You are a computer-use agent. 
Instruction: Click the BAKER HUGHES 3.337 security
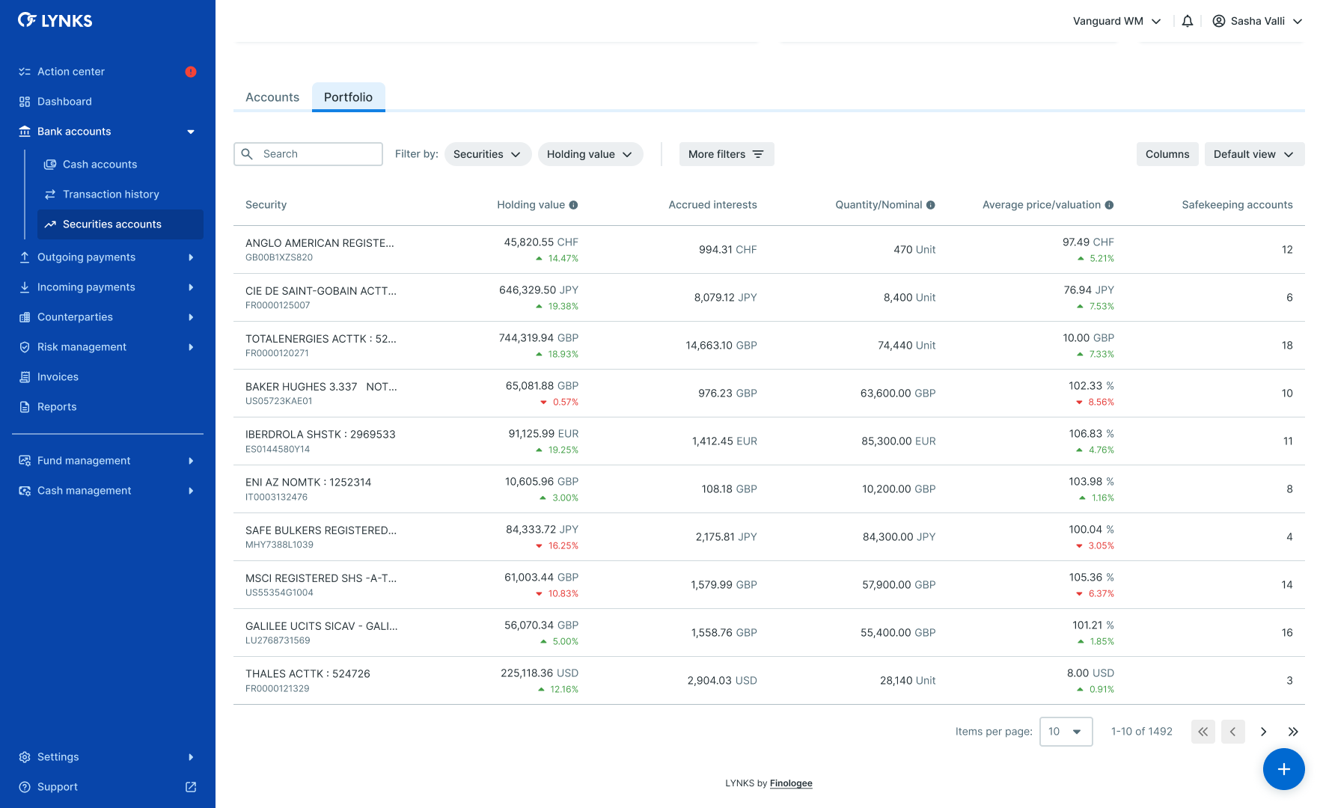click(321, 387)
